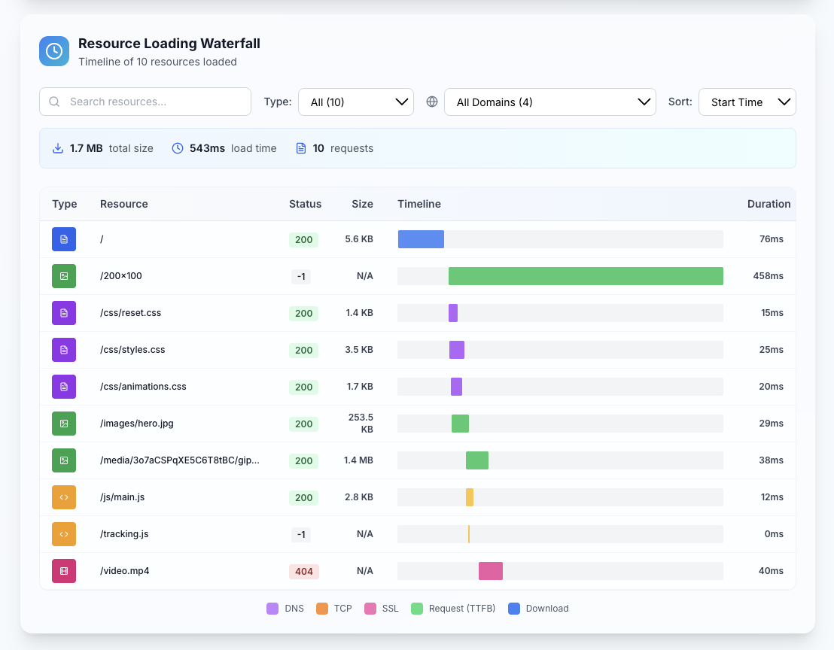Open the Sort by Start Time dropdown
834x650 pixels.
[747, 102]
